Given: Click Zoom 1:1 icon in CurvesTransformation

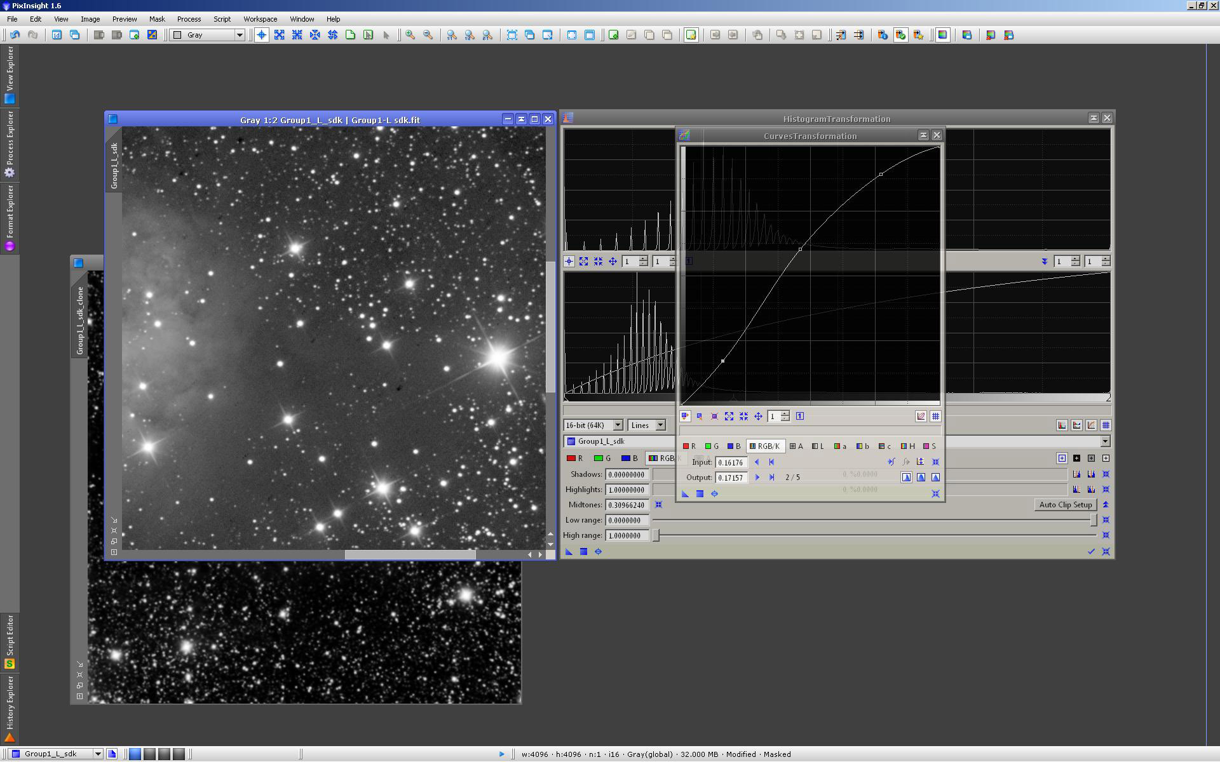Looking at the screenshot, I should 800,417.
